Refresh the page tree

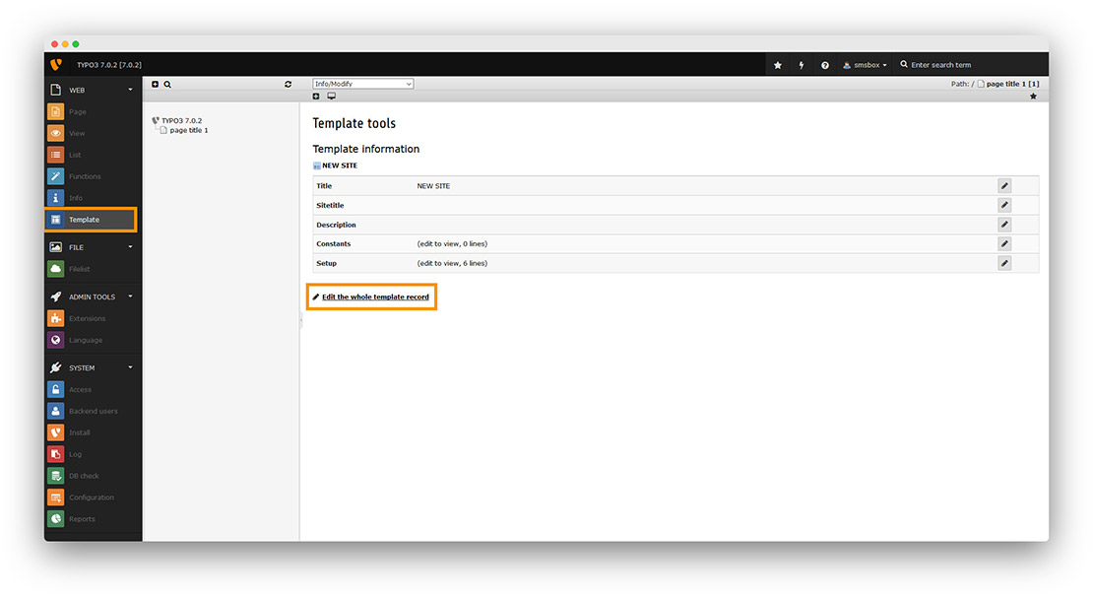coord(288,84)
